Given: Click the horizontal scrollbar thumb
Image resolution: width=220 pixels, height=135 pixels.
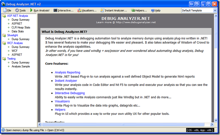Looking at the screenshot, I should pyautogui.click(x=123, y=124).
